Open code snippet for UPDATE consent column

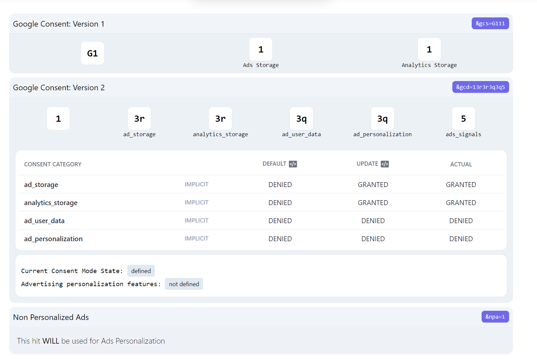[x=385, y=164]
